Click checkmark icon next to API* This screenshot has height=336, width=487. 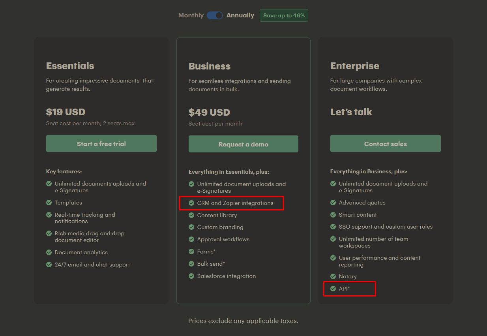[x=333, y=289]
